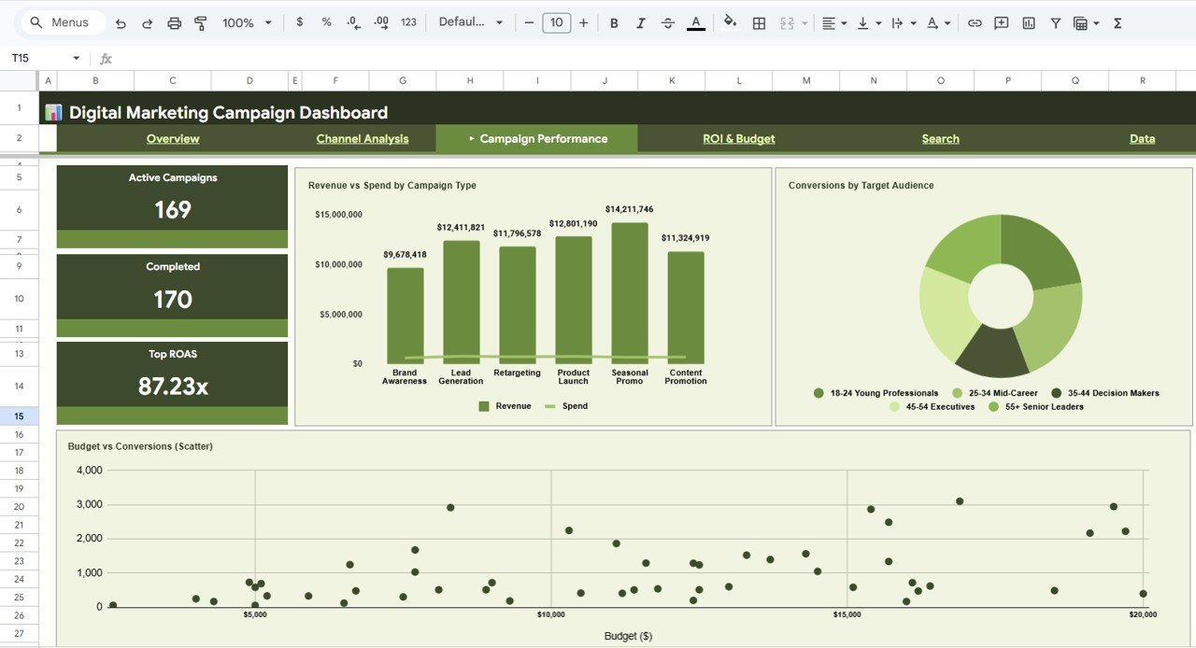The image size is (1196, 648).
Task: Open the Fill color tool
Action: tap(730, 22)
